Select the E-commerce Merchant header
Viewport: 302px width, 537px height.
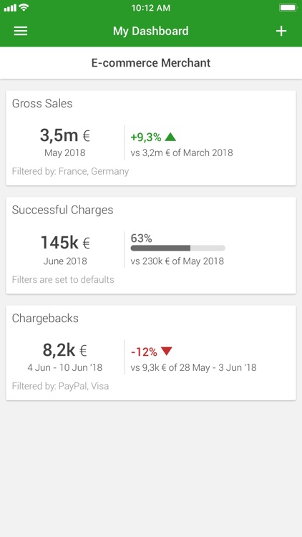point(151,63)
